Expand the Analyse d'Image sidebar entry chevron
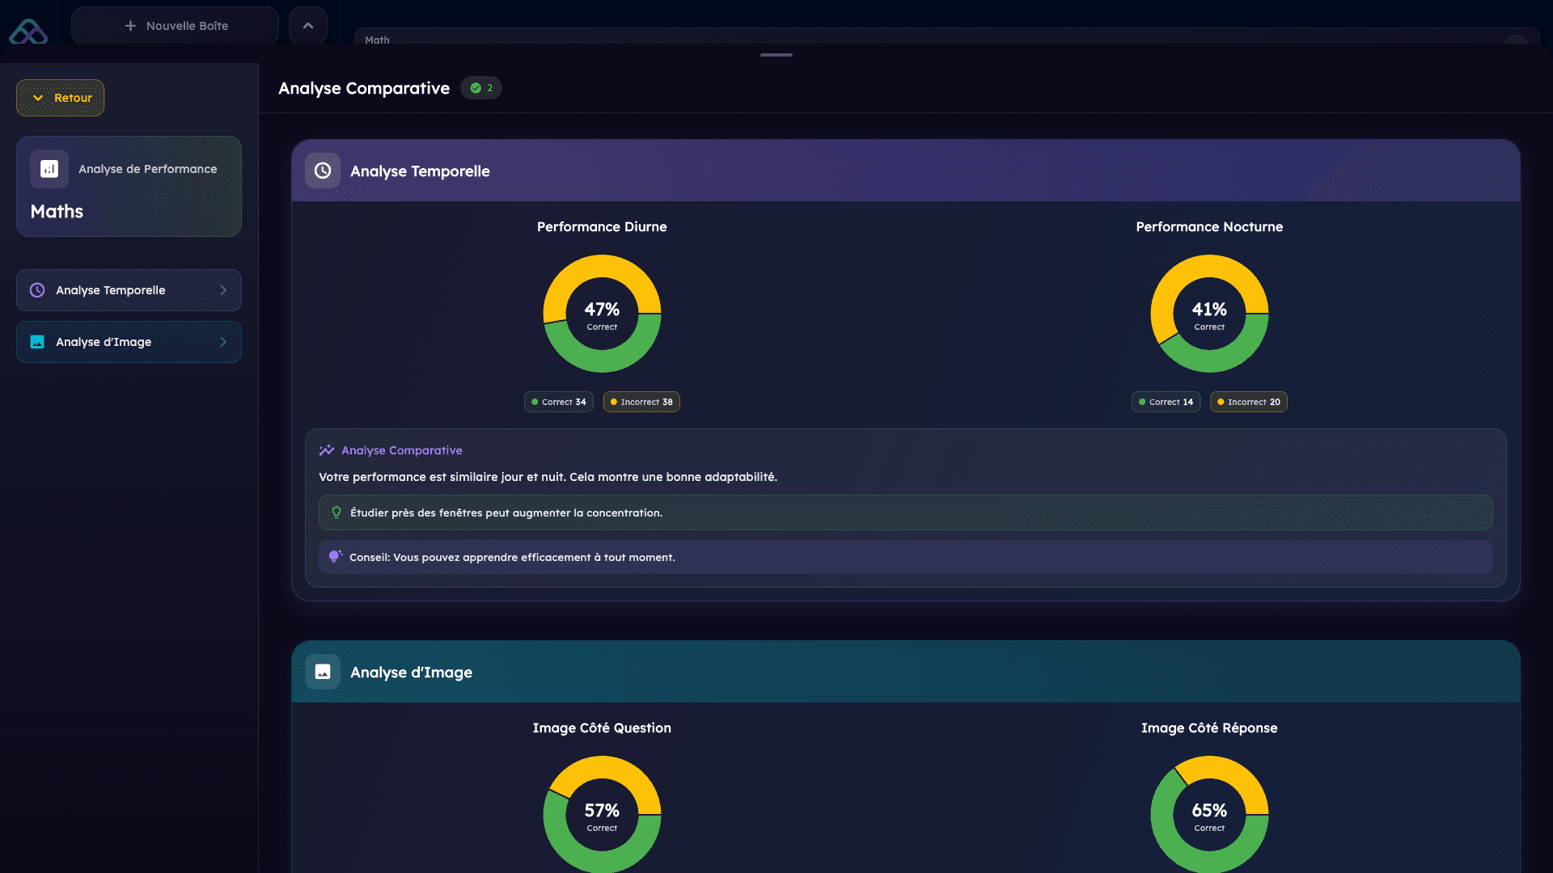The height and width of the screenshot is (873, 1553). (224, 342)
